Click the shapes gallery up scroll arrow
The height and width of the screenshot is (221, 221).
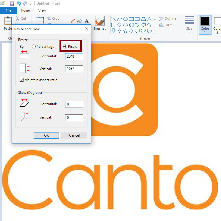pyautogui.click(x=155, y=19)
